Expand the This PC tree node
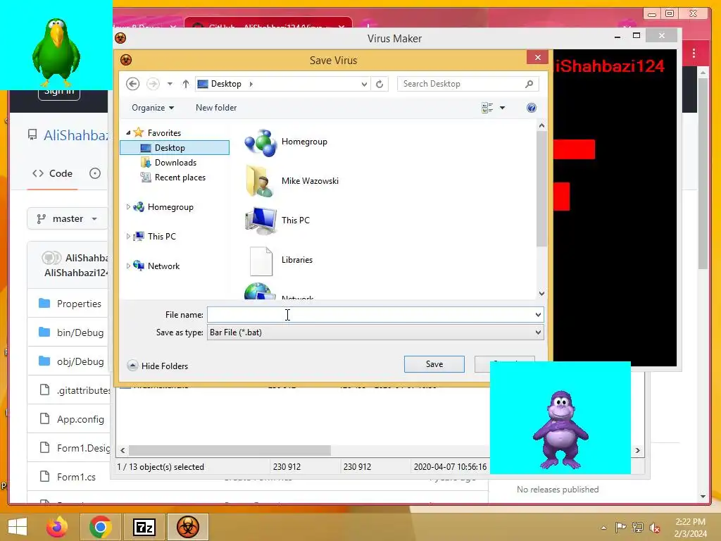 coord(128,237)
